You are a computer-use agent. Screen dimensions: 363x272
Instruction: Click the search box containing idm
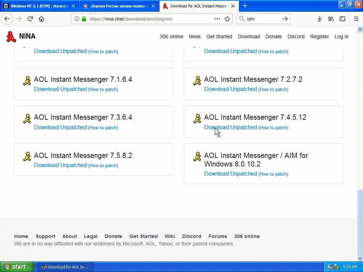coord(263,19)
